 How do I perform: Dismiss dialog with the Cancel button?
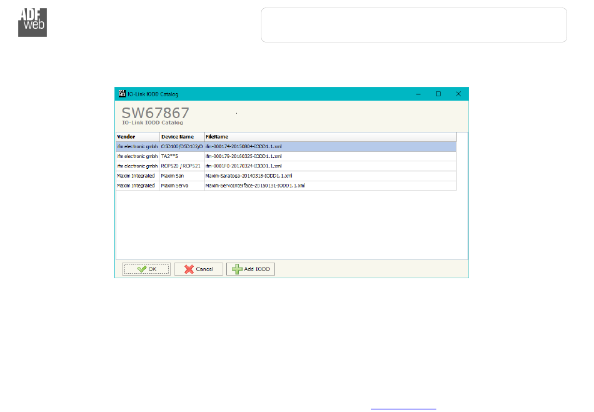pyautogui.click(x=198, y=269)
